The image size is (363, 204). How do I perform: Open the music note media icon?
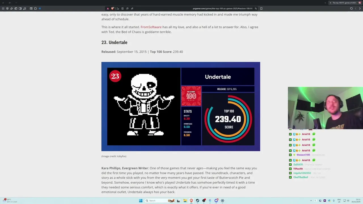(x=24, y=8)
